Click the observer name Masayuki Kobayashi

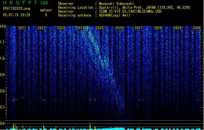click(x=116, y=4)
